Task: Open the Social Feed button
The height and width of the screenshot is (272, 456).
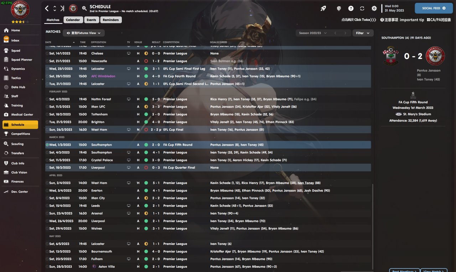Action: point(434,8)
